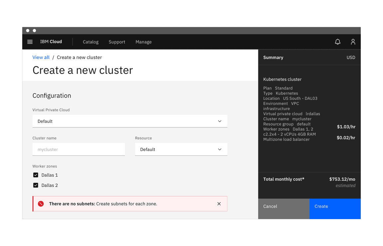Click the IBM Cloud logo

point(51,42)
